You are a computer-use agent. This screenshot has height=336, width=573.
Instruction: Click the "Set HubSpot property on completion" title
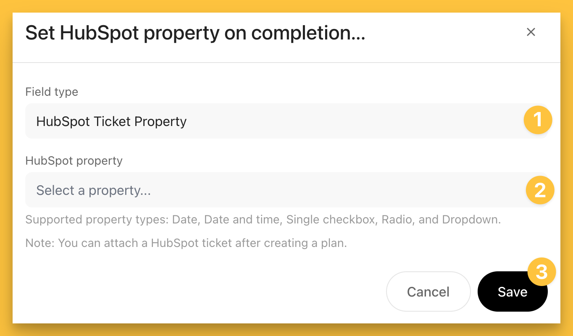[195, 33]
